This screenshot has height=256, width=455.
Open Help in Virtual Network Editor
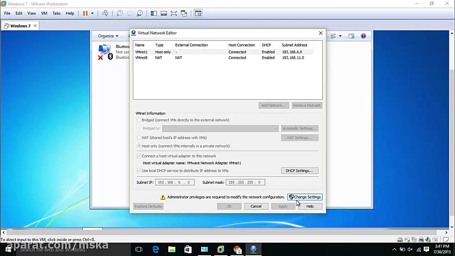coord(310,206)
